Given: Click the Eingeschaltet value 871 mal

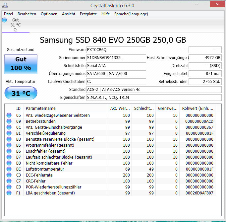Looking at the screenshot, I should (205, 74).
